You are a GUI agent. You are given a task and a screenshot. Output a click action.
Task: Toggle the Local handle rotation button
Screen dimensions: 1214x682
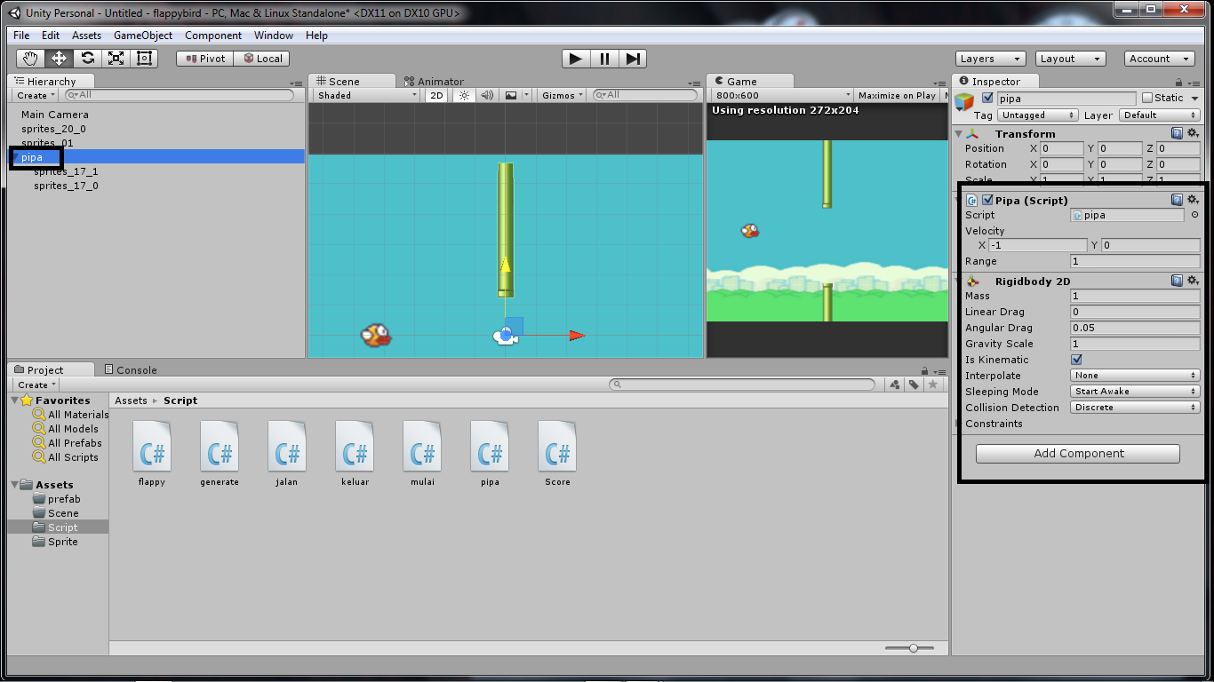(x=262, y=59)
